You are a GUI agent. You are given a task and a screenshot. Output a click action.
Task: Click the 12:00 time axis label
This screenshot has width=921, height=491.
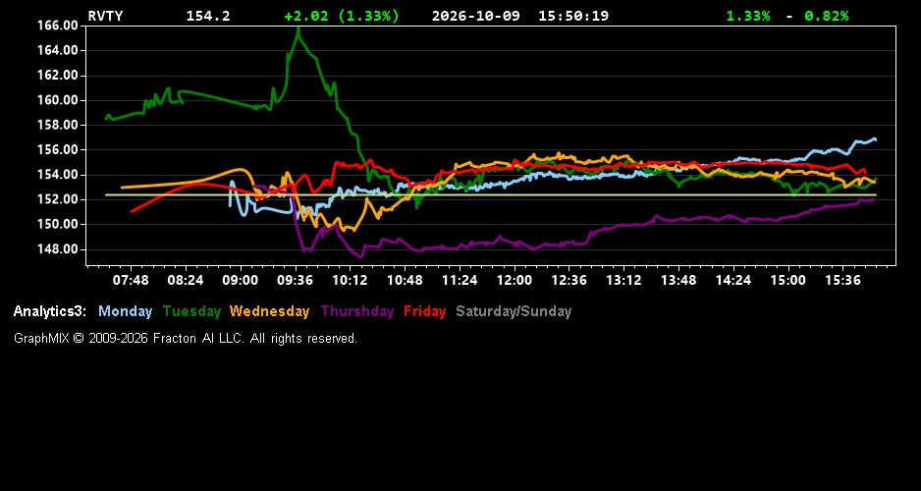[515, 281]
